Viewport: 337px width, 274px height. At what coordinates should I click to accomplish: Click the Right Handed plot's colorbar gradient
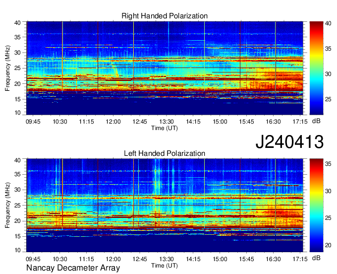click(316, 68)
